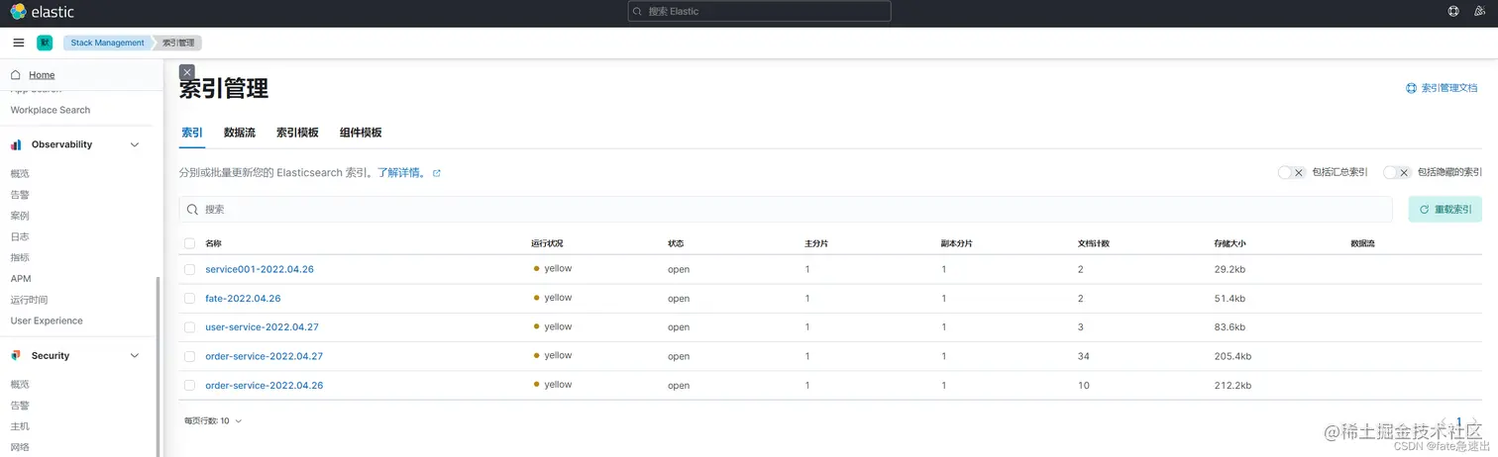
Task: Open the order-service-2022.04.27 index
Action: (264, 356)
